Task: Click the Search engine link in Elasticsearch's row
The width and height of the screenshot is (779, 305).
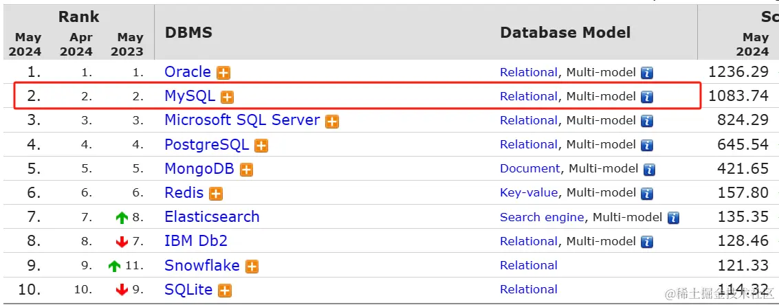Action: [x=542, y=218]
